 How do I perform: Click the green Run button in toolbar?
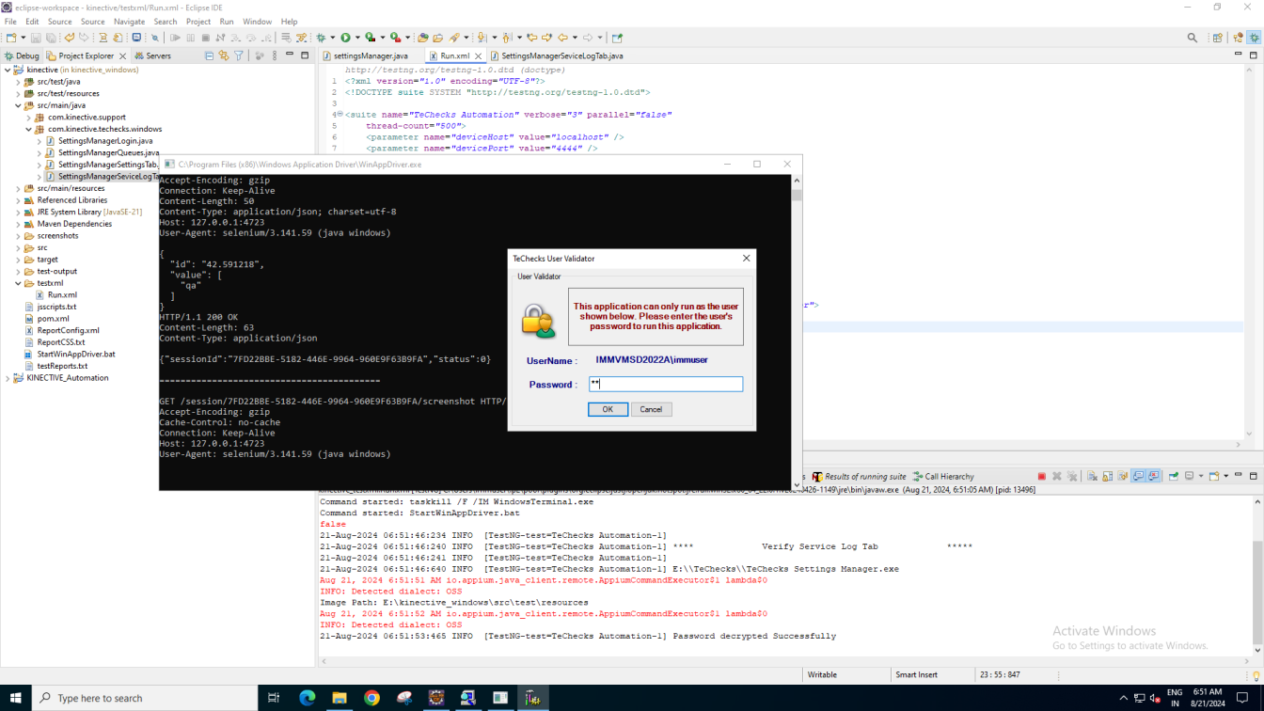point(345,38)
